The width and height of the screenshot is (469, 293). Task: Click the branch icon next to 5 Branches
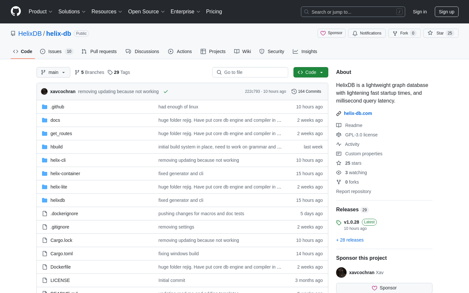(x=77, y=72)
